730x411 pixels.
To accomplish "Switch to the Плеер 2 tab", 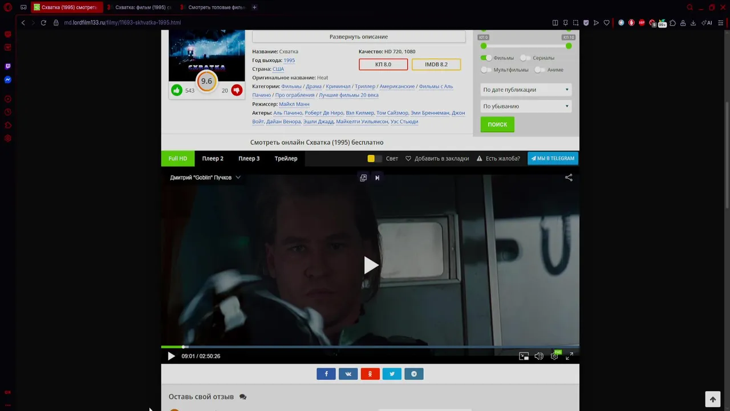I will click(x=213, y=159).
